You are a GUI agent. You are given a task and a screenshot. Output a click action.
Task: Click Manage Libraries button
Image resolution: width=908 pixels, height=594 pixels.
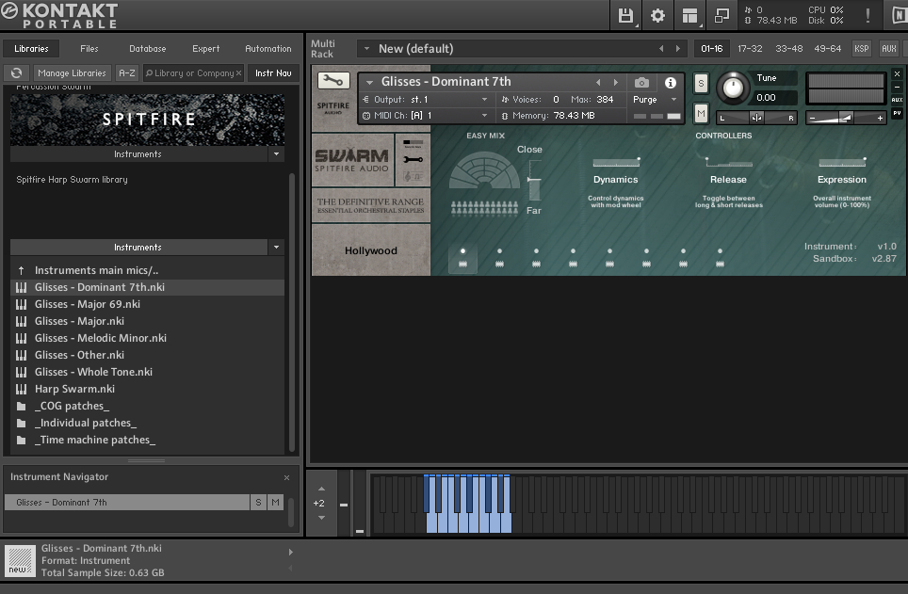(x=72, y=72)
